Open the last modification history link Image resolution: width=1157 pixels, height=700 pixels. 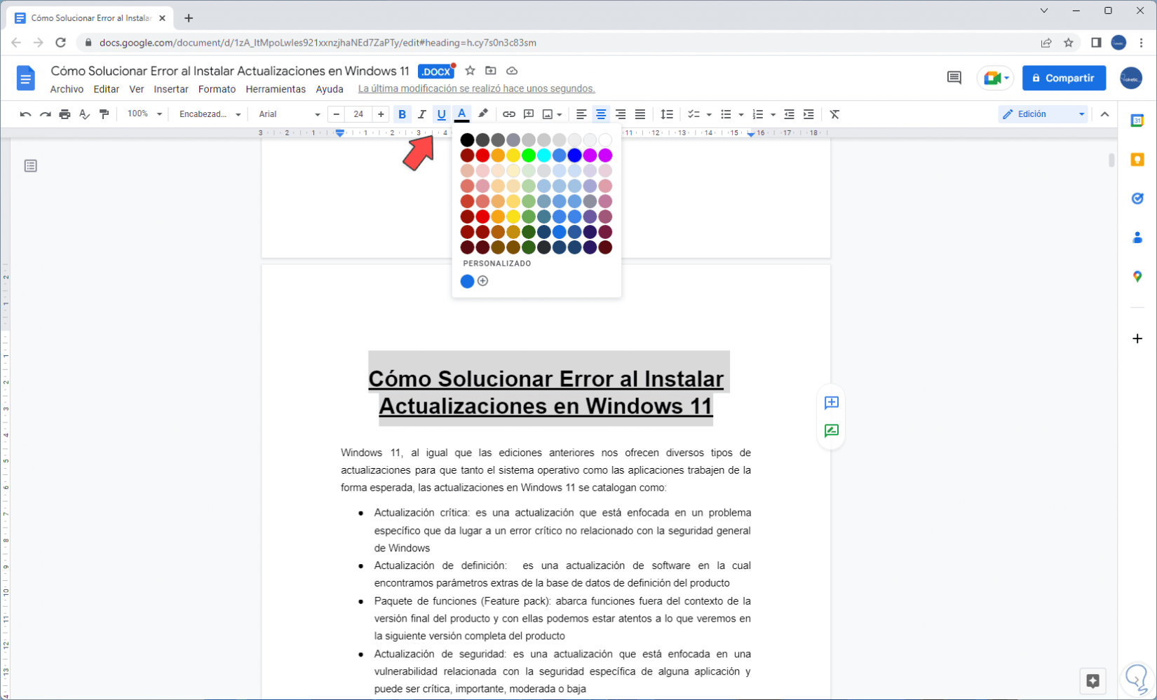477,89
